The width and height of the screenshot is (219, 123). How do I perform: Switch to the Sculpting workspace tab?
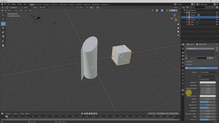tap(46, 4)
